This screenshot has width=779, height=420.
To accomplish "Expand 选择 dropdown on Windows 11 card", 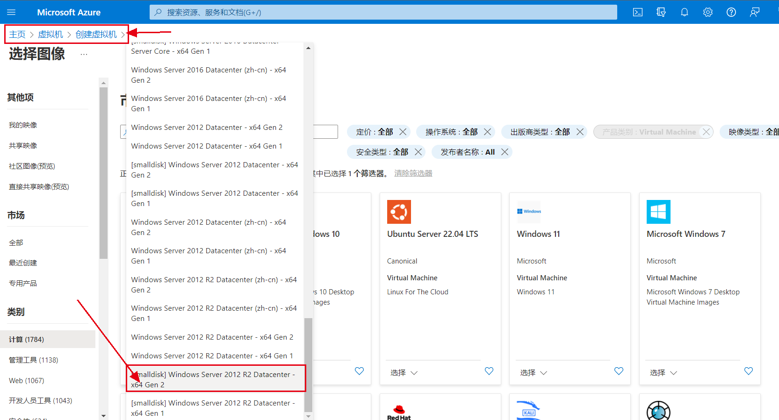I will pyautogui.click(x=534, y=372).
